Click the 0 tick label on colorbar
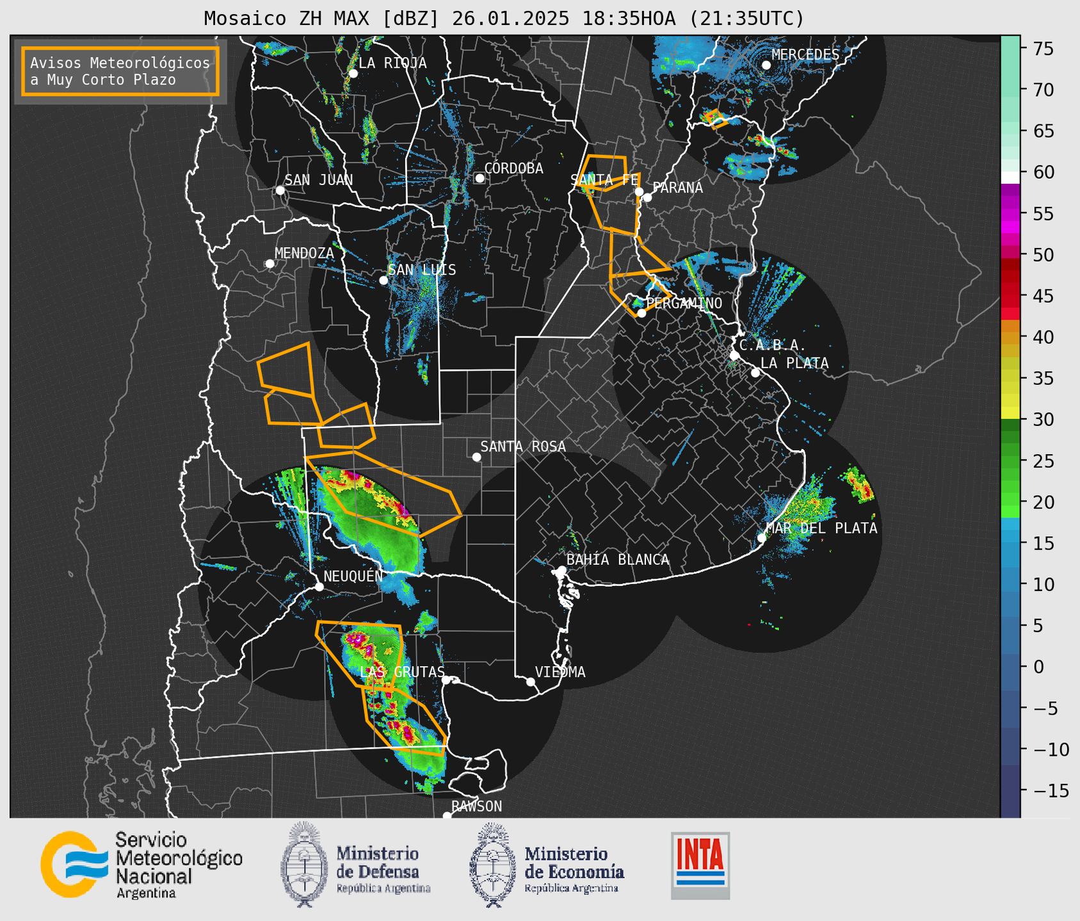The width and height of the screenshot is (1080, 921). point(1037,667)
